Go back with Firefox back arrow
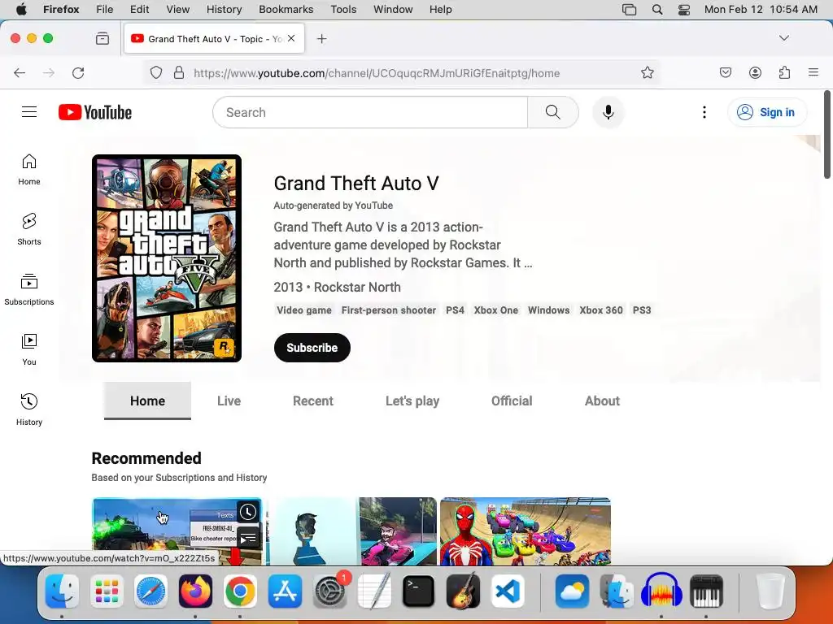The height and width of the screenshot is (624, 833). pyautogui.click(x=20, y=72)
